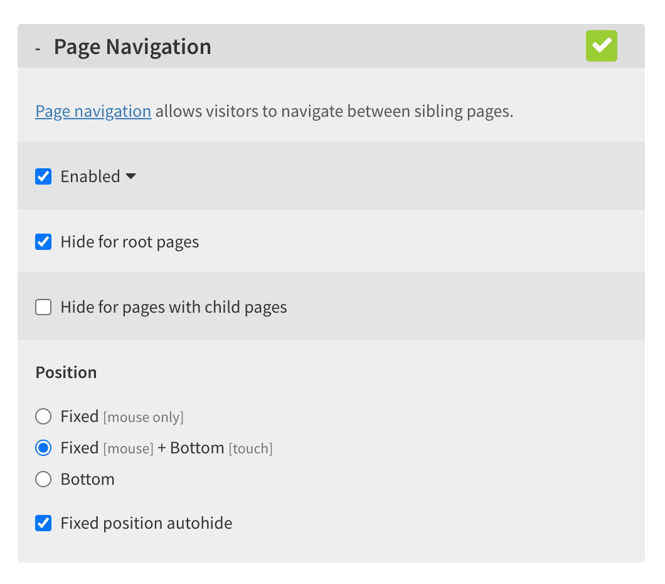Click the + Bottom [touch] label text
The image size is (665, 584).
(215, 448)
